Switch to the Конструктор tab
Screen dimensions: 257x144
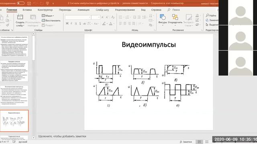click(x=45, y=10)
